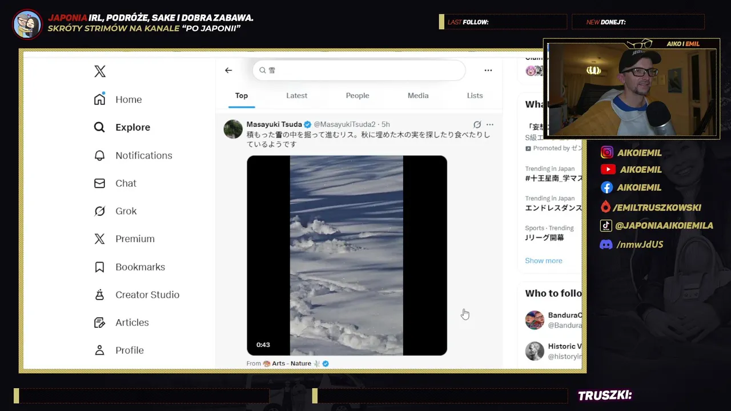
Task: Click the NEW DONEJT overlay box
Action: [638, 22]
